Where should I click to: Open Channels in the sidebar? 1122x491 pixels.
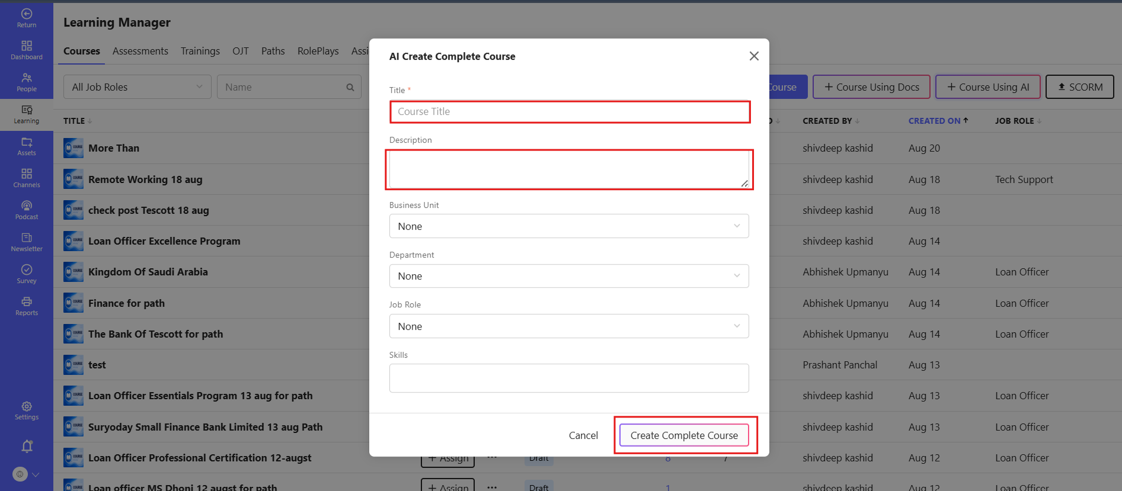[27, 178]
